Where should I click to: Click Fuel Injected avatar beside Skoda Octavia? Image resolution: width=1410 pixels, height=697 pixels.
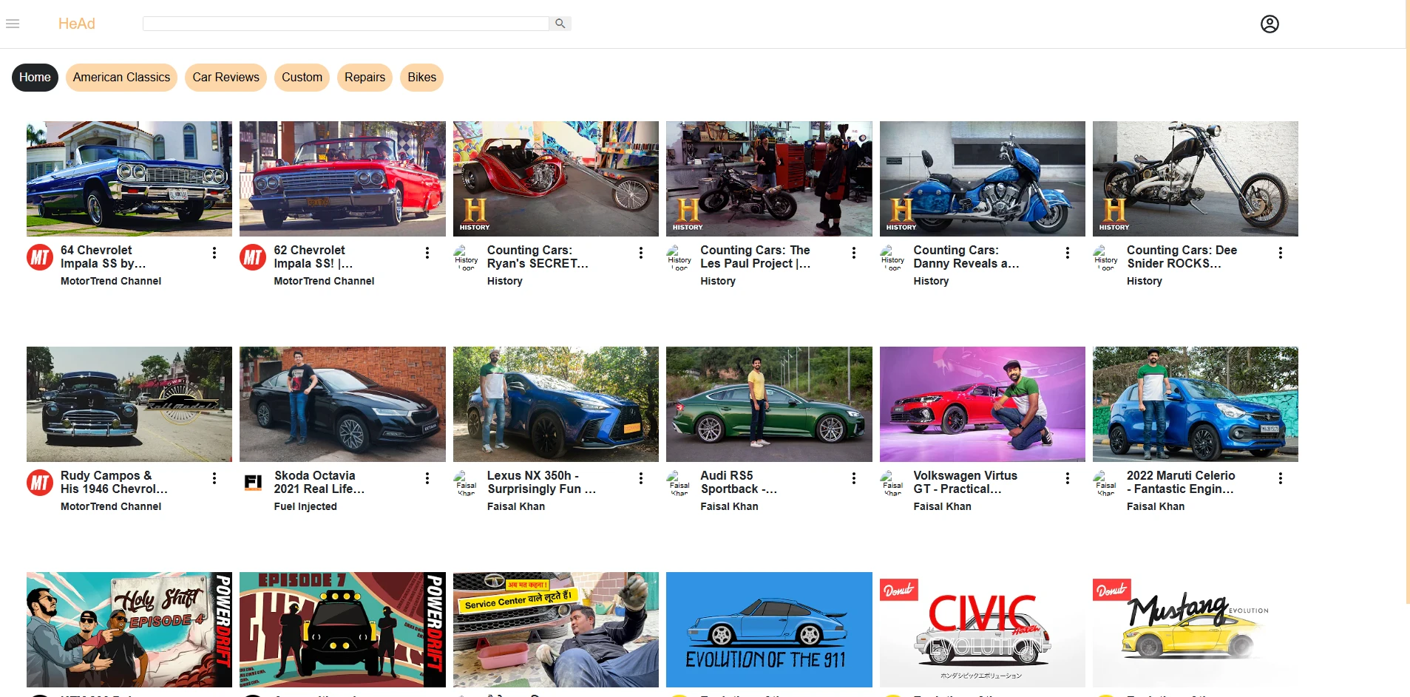point(253,483)
